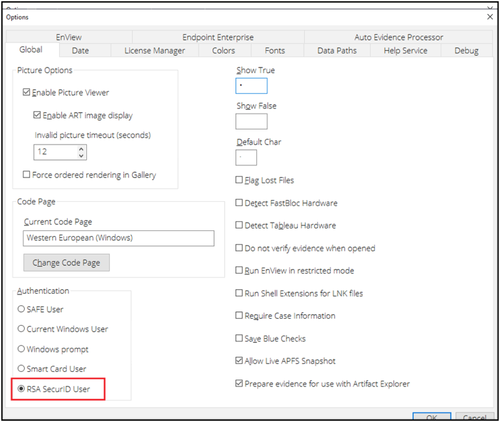Image resolution: width=500 pixels, height=422 pixels.
Task: Open the Endpoint Enterprise tab
Action: click(x=218, y=37)
